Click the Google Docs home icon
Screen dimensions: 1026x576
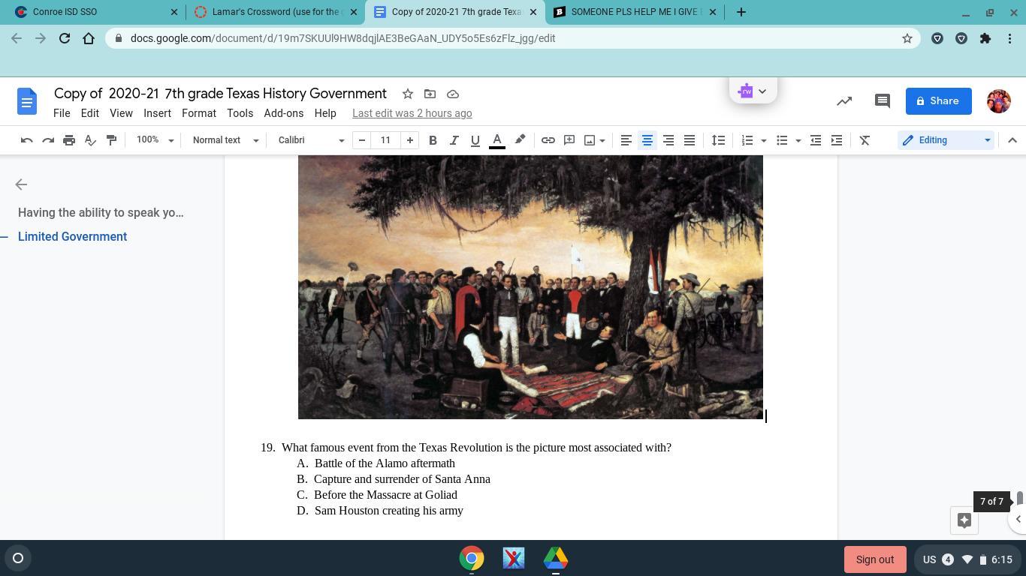click(x=27, y=101)
